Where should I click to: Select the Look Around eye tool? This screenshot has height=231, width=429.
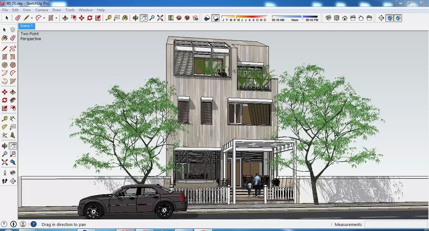point(13,173)
